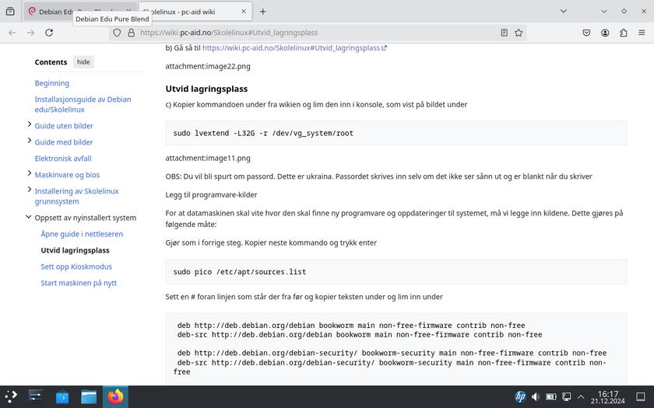Open the Firefox account icon
The image size is (654, 408).
click(x=605, y=33)
